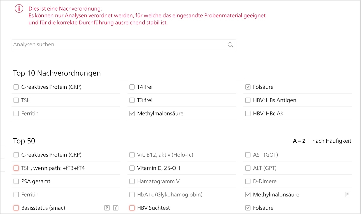Image resolution: width=361 pixels, height=214 pixels.
Task: Tick the HBV Suchtest checkbox
Action: [x=132, y=208]
